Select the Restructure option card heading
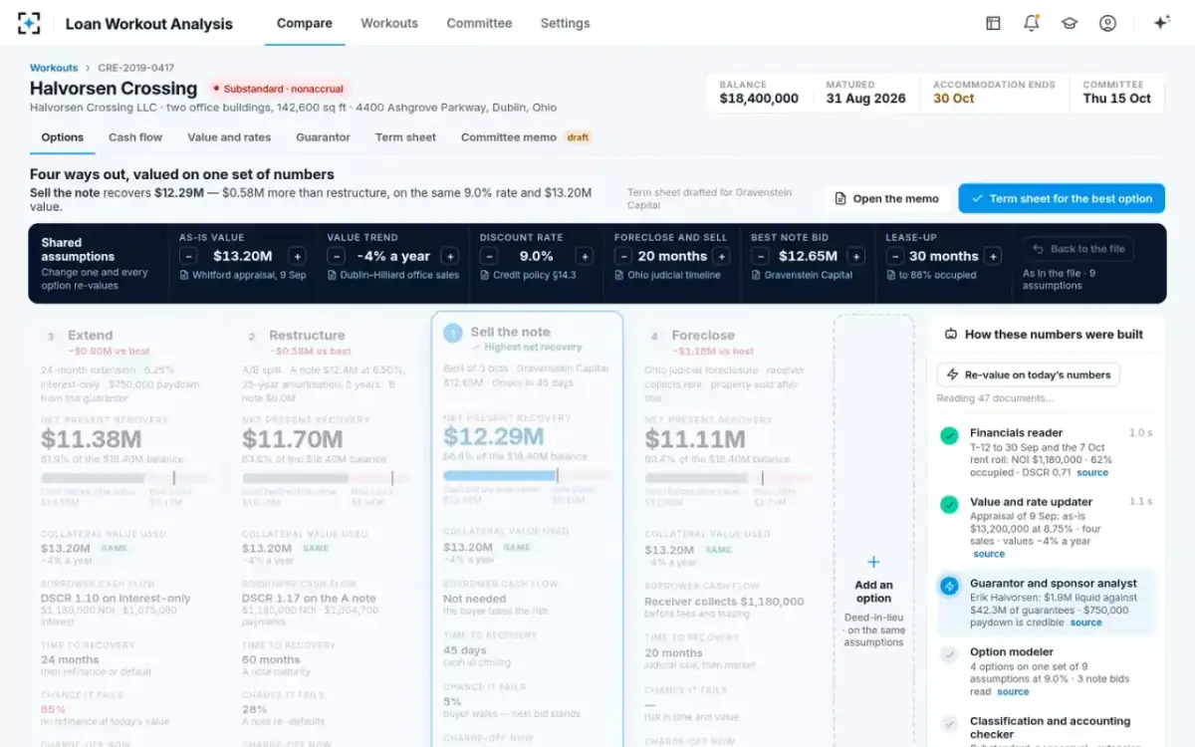The image size is (1195, 747). coord(307,336)
